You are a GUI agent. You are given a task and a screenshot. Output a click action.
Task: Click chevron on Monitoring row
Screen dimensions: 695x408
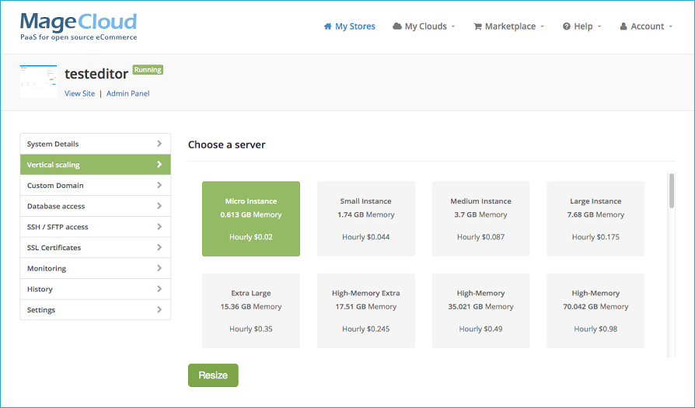pyautogui.click(x=159, y=268)
